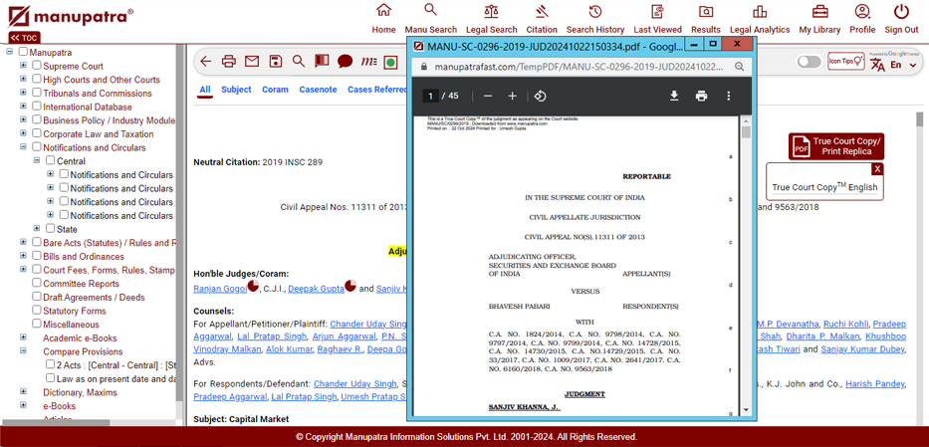Viewport: 929px width, 447px height.
Task: Click the PDF zoom-in plus control
Action: pyautogui.click(x=513, y=96)
